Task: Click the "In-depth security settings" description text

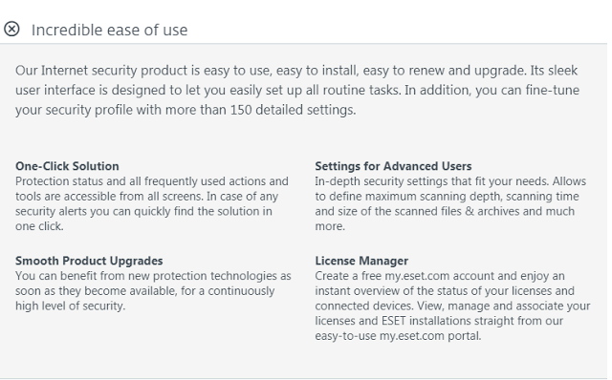Action: coord(450,203)
